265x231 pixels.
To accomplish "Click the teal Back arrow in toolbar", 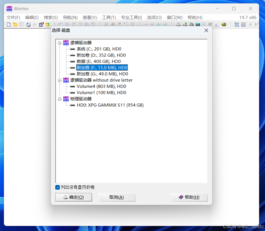I will pos(158,24).
